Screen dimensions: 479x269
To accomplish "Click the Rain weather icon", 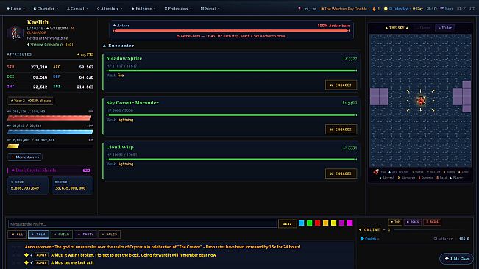I will 441,9.
